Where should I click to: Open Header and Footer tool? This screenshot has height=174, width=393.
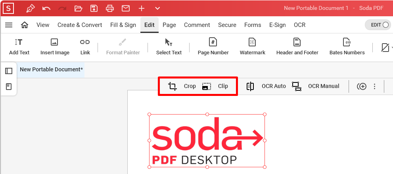(297, 47)
